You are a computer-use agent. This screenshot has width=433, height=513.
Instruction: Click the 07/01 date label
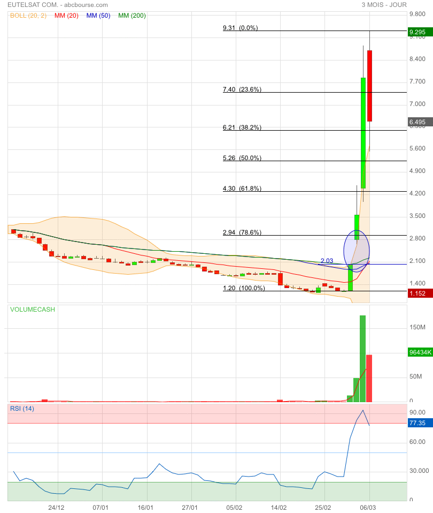pos(100,508)
